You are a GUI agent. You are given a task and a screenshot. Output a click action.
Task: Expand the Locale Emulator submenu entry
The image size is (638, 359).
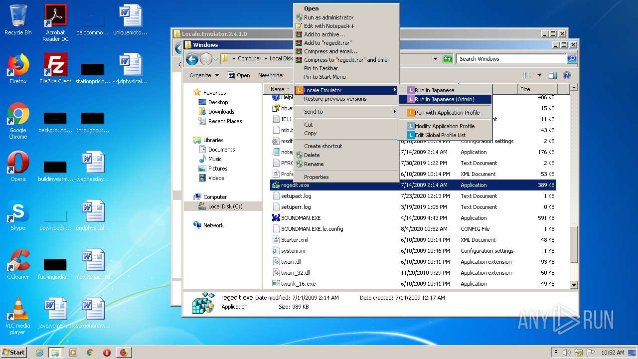pos(346,90)
